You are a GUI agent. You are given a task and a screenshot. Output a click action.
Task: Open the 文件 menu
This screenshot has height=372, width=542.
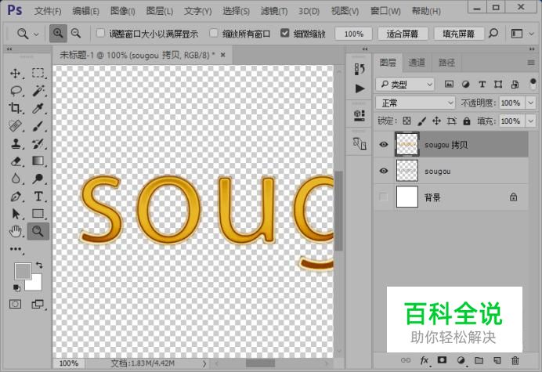(48, 11)
